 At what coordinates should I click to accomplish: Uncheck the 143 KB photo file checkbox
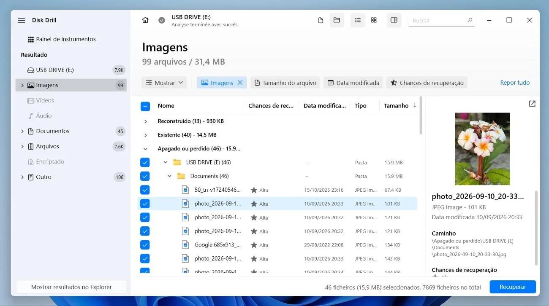pyautogui.click(x=145, y=259)
